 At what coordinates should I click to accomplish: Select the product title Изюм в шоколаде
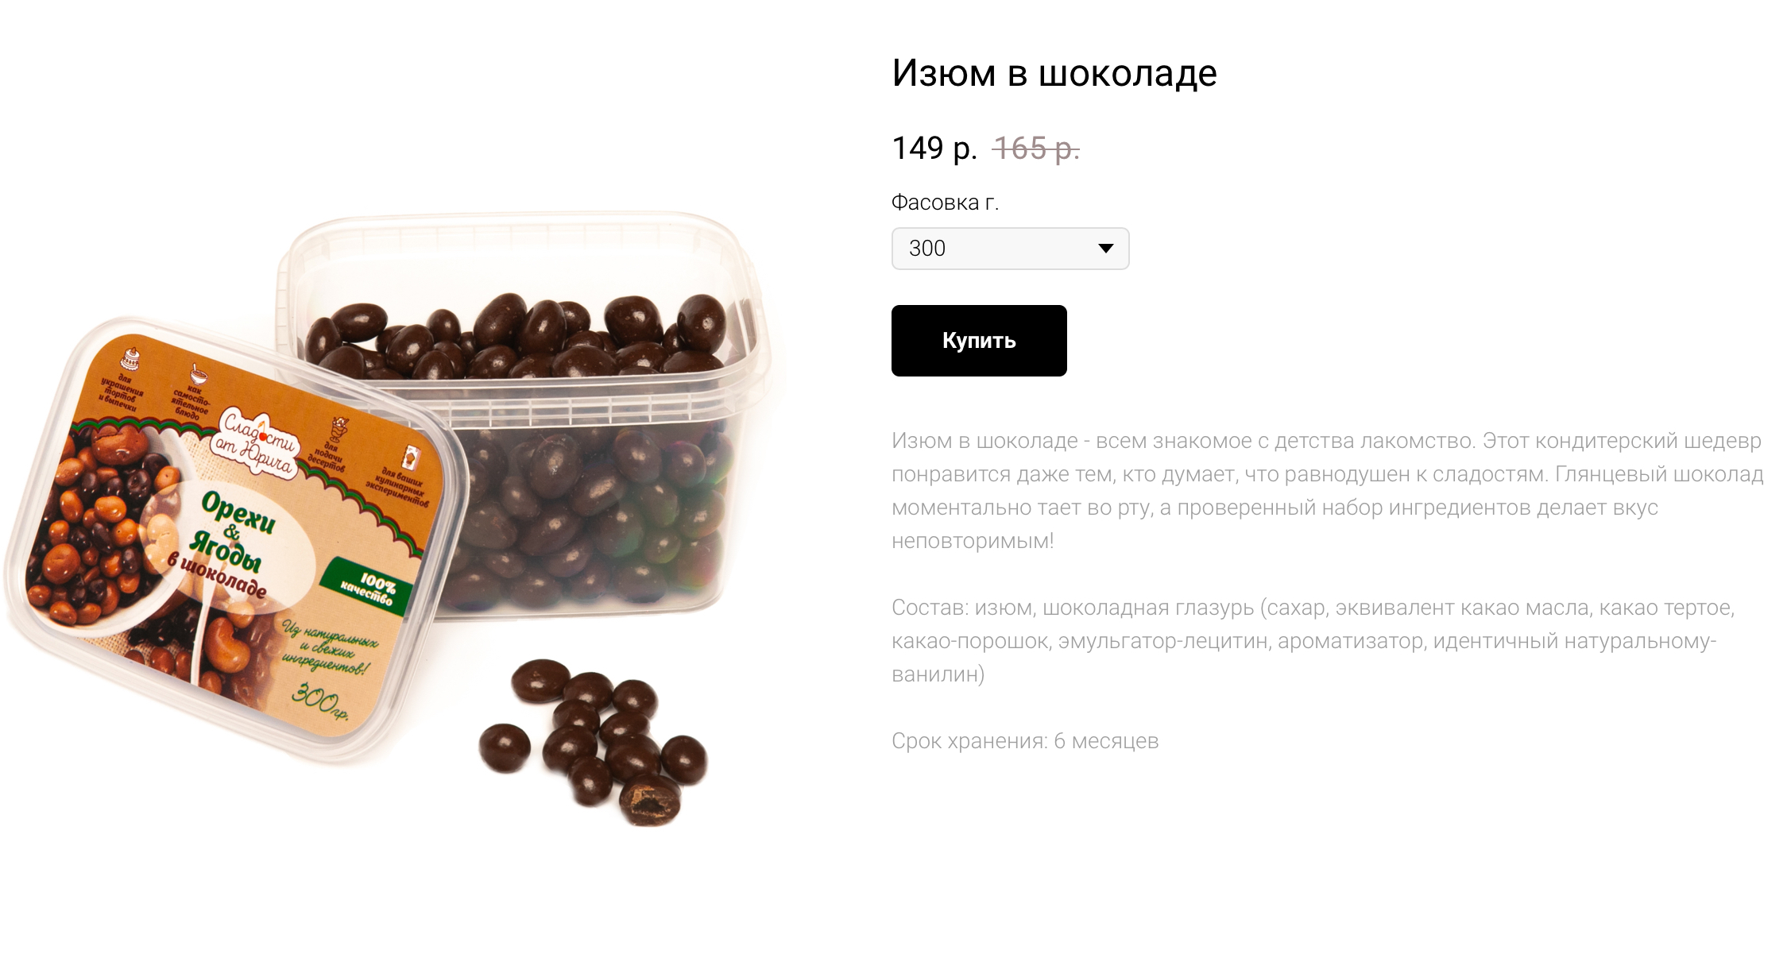pyautogui.click(x=1054, y=73)
